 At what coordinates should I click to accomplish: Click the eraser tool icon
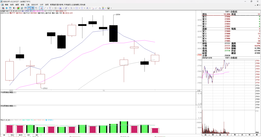pyautogui.click(x=96, y=8)
